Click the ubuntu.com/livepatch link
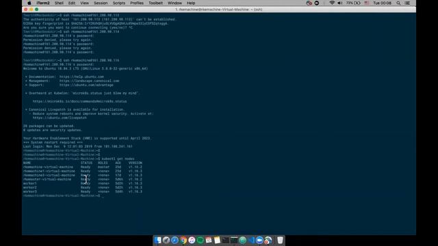438x246 pixels. pyautogui.click(x=60, y=118)
